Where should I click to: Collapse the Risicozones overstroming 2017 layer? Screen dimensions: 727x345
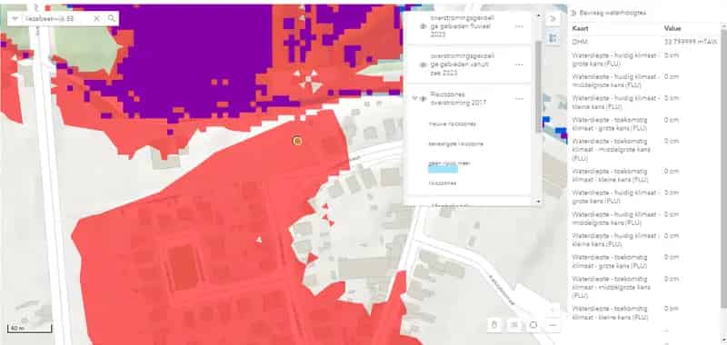click(x=414, y=98)
